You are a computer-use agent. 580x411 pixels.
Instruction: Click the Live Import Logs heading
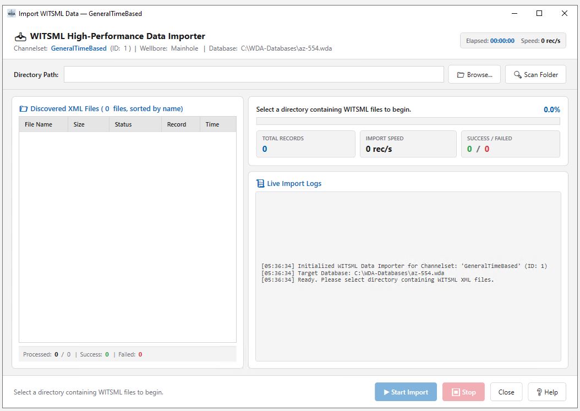294,183
